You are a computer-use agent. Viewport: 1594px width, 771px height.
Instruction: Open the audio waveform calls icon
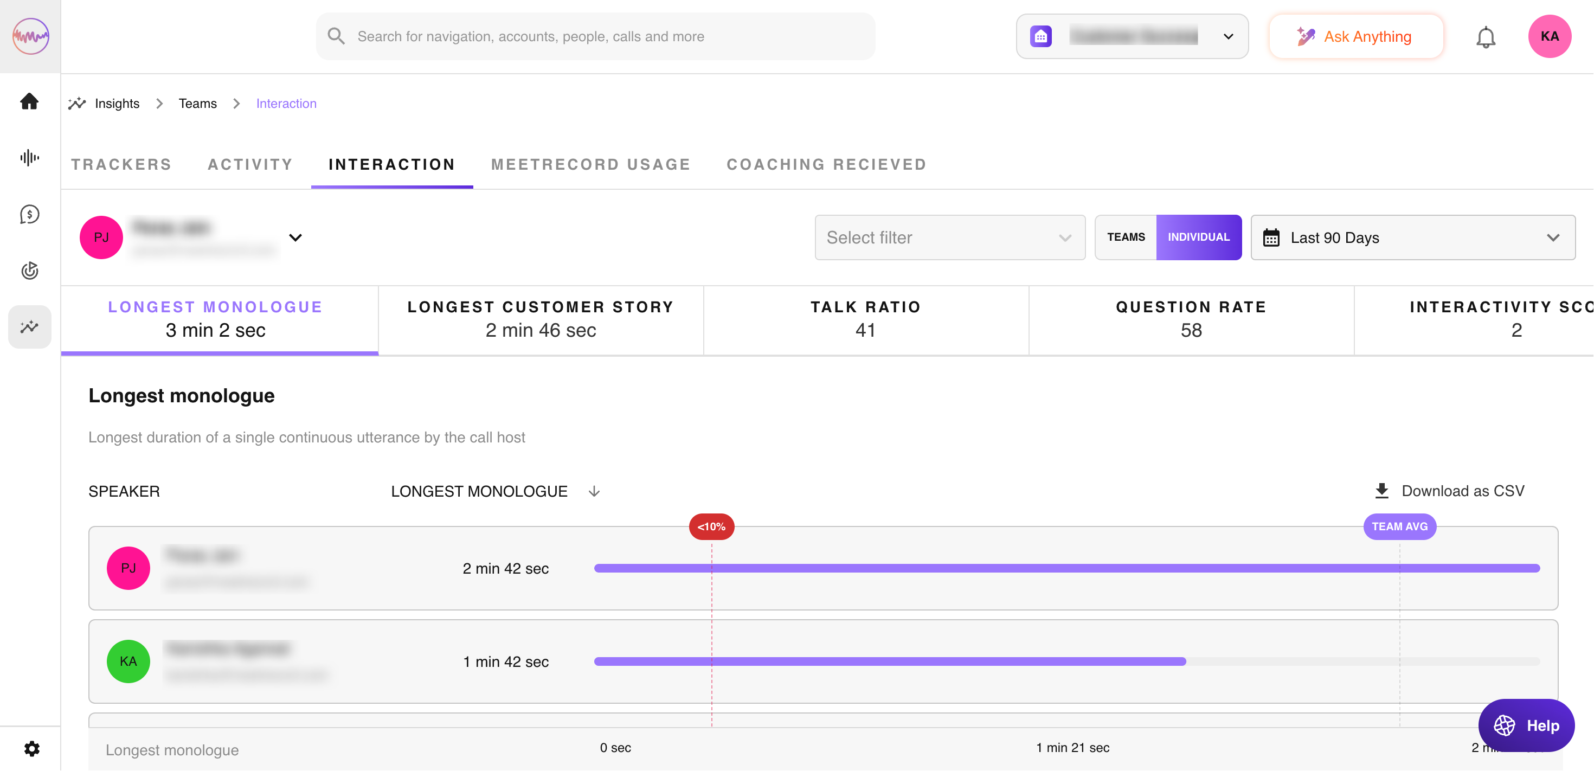29,158
